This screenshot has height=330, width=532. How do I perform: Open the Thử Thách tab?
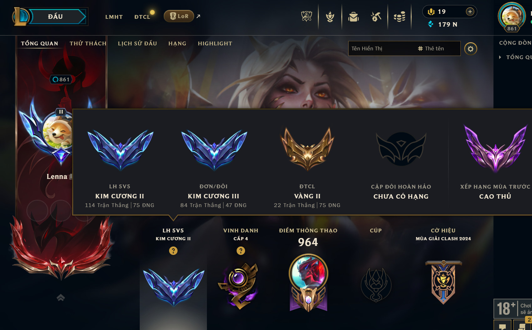tap(88, 43)
